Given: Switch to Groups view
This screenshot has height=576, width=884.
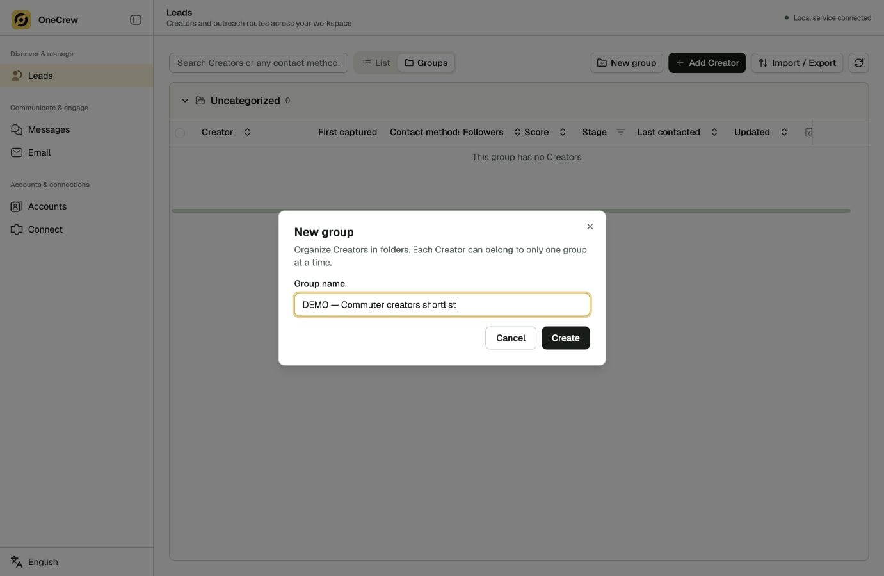Looking at the screenshot, I should (x=426, y=63).
